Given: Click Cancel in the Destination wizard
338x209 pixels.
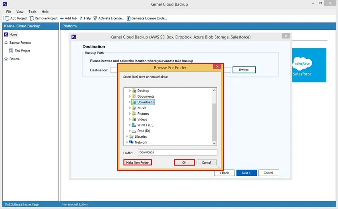Looking at the screenshot, I should tap(268, 173).
